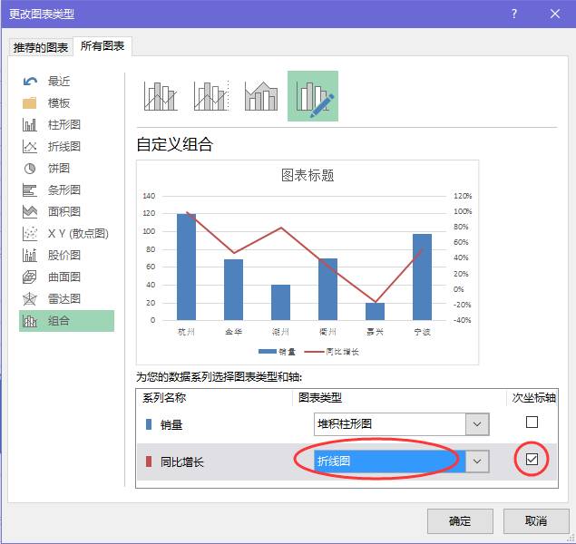576x544 pixels.
Task: Select the stacked area-clustered column combo icon
Action: 261,96
